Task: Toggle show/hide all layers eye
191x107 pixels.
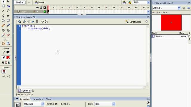Action: (38, 7)
